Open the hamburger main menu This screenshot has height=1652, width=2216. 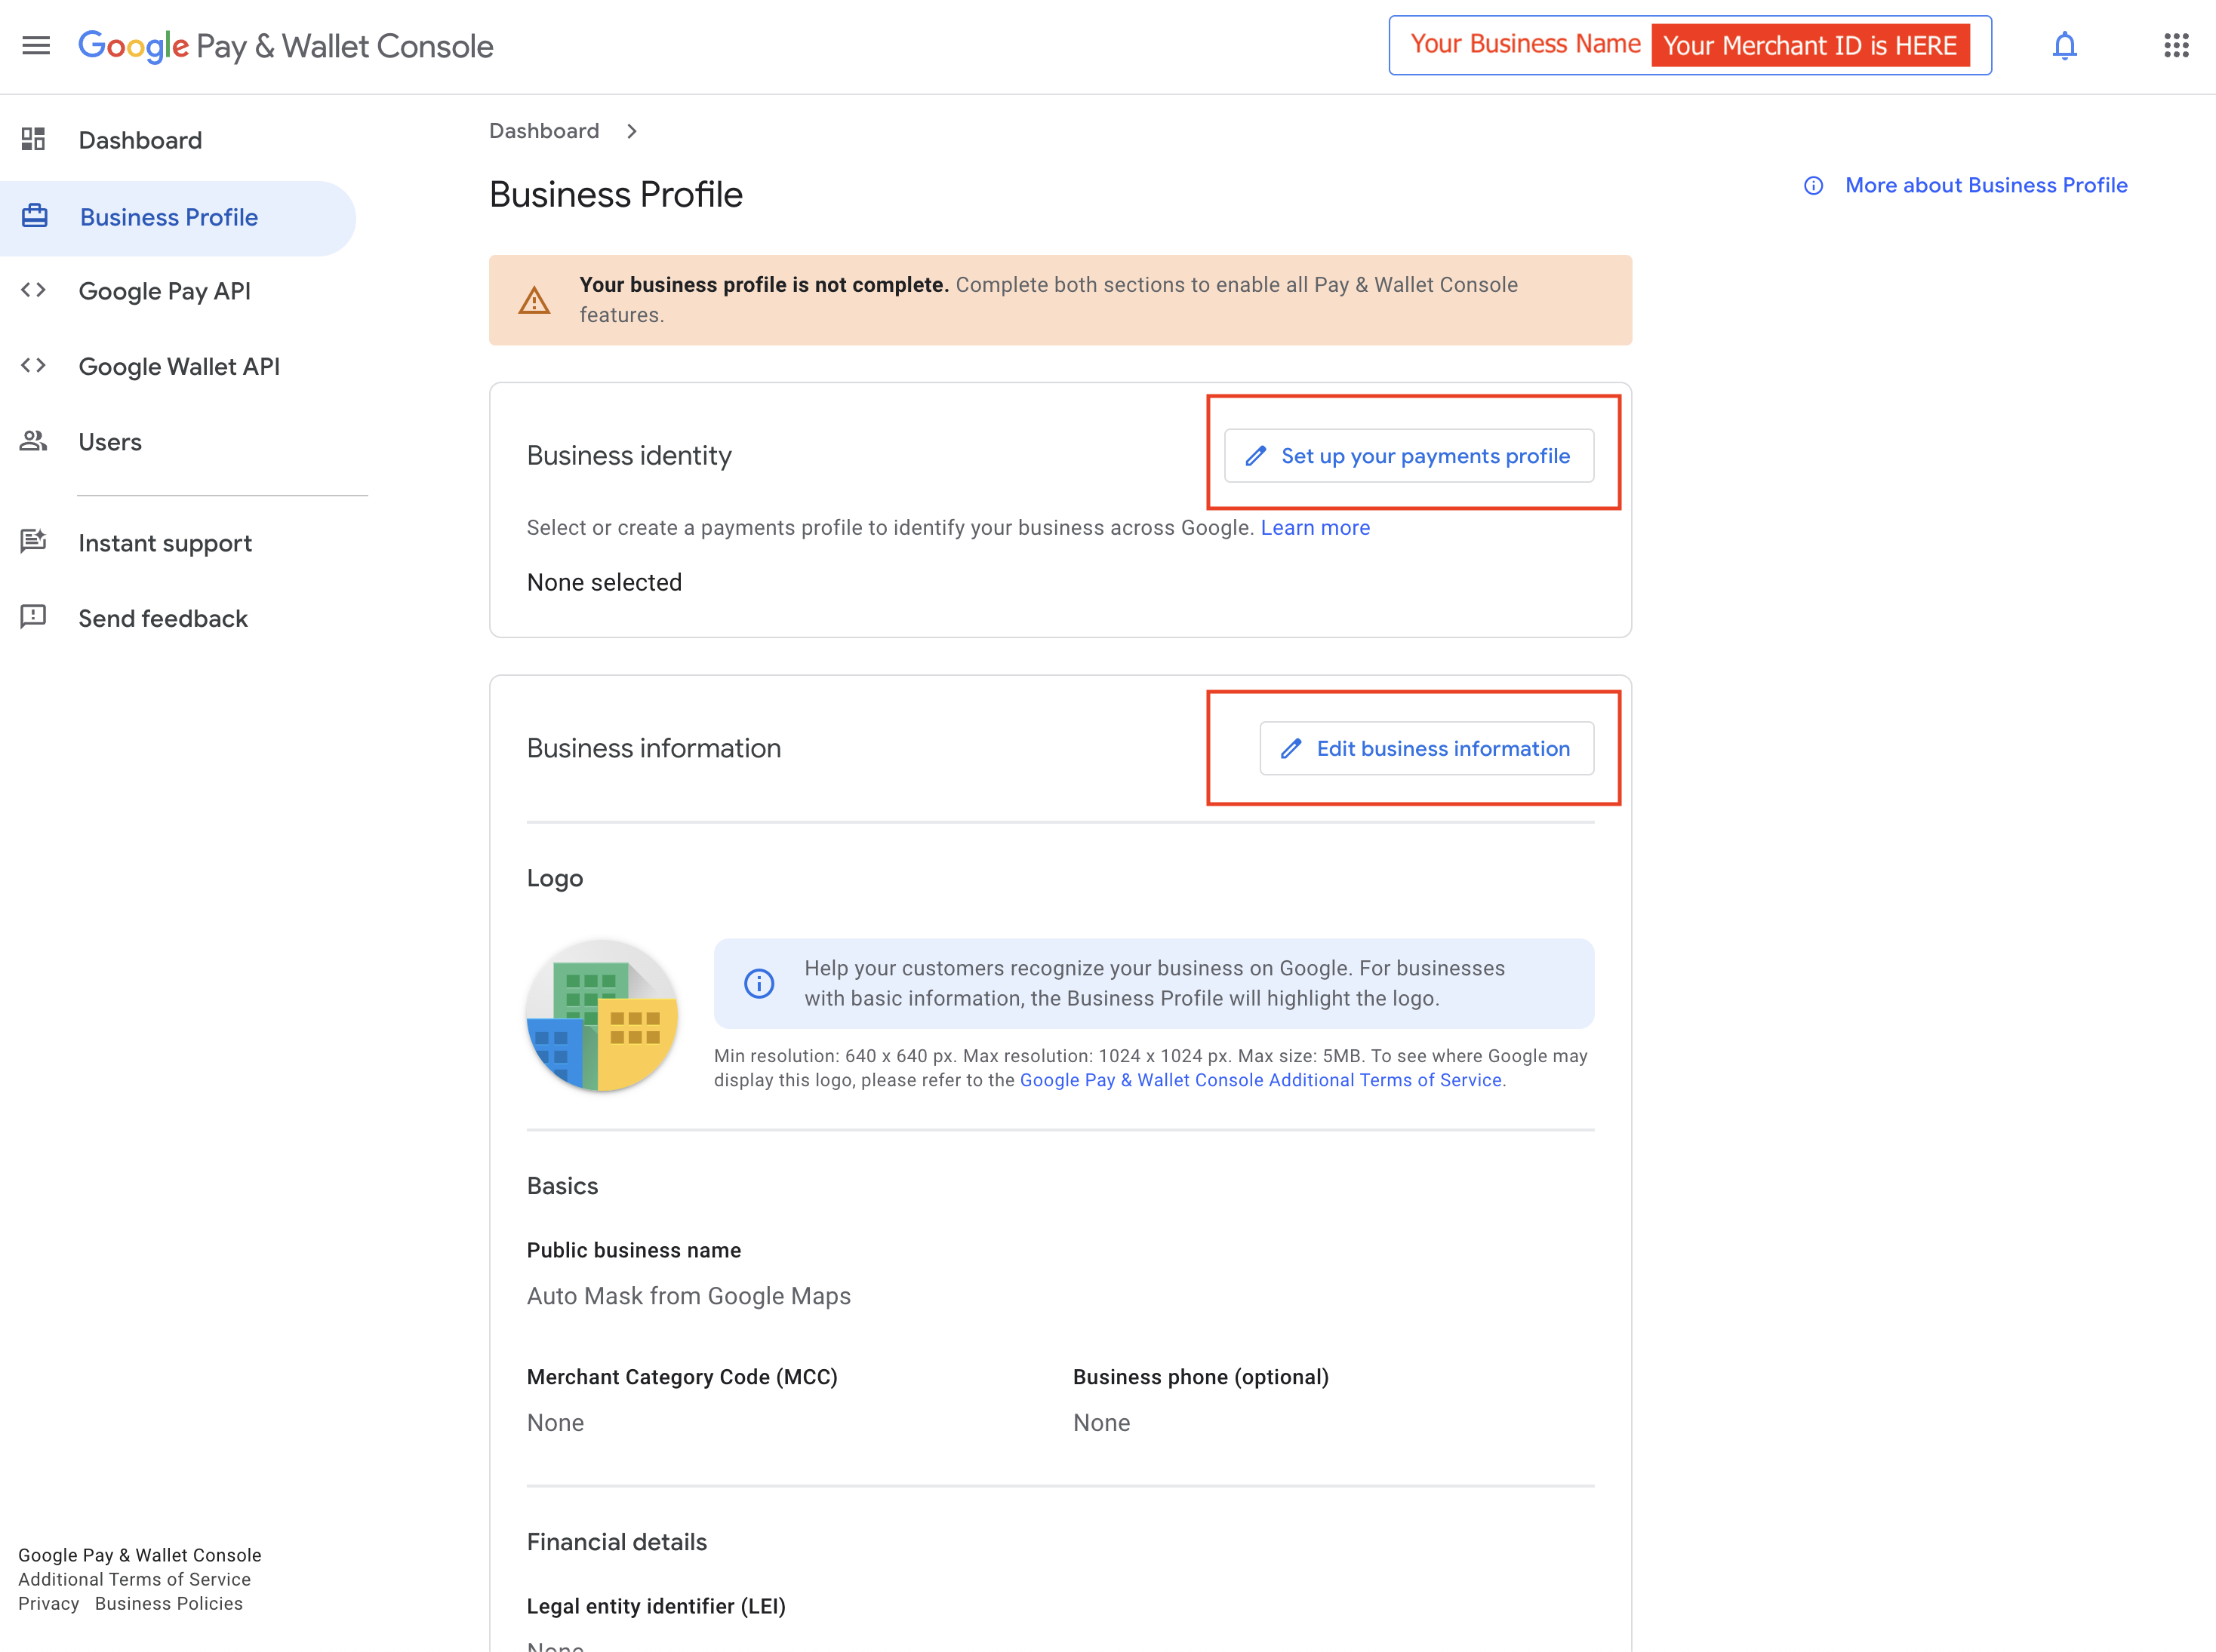[x=36, y=46]
